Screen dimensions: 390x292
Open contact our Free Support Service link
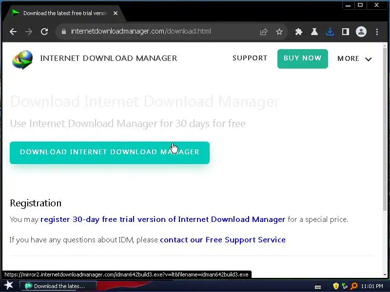click(223, 239)
